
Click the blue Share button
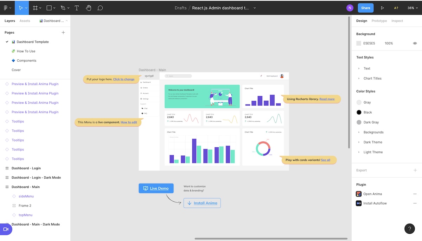(366, 8)
